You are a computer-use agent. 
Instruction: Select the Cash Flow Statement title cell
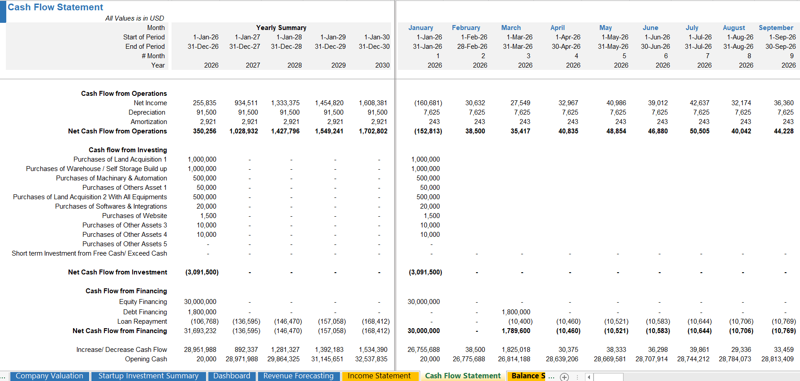tap(56, 7)
